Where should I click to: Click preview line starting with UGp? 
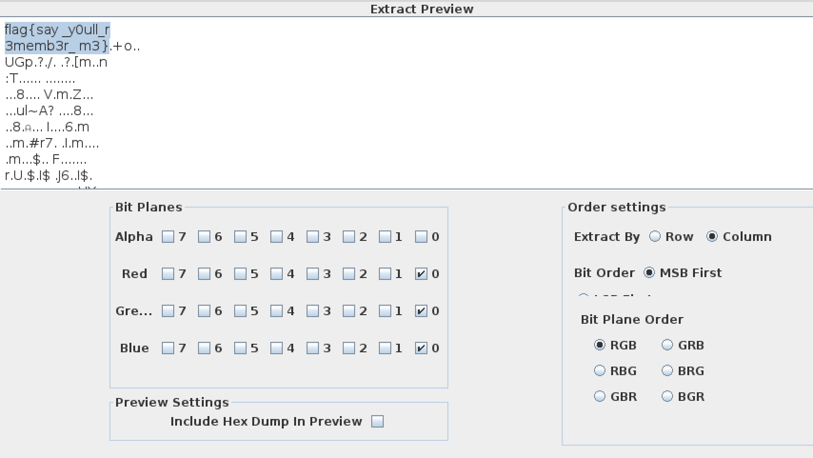[x=56, y=62]
